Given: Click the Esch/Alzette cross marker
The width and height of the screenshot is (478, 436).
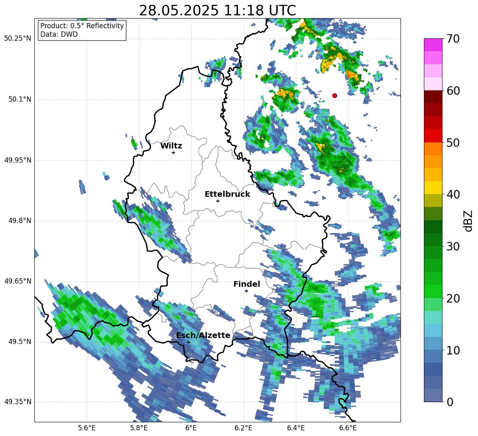Looking at the screenshot, I should click(189, 342).
